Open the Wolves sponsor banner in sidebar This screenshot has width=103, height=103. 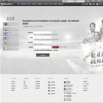point(11,24)
